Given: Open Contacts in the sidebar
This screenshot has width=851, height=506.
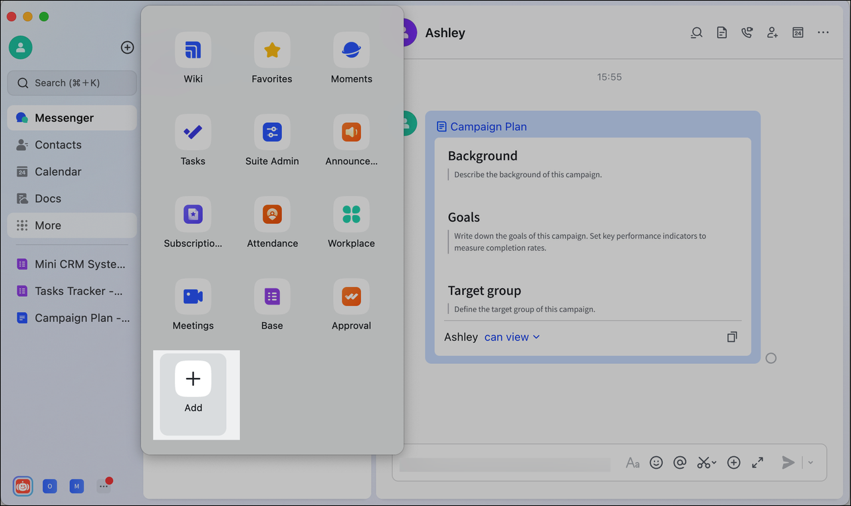Looking at the screenshot, I should [x=72, y=145].
